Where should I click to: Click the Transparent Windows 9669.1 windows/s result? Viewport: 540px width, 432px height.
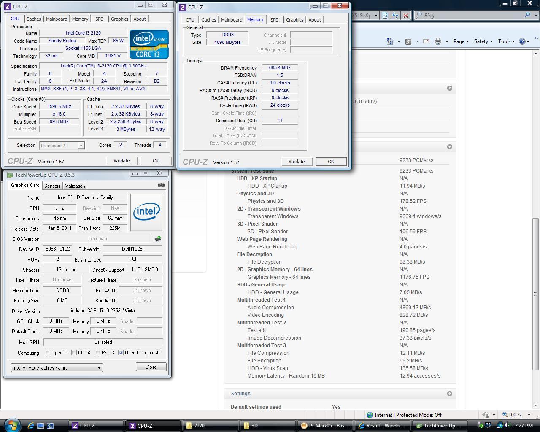(420, 216)
